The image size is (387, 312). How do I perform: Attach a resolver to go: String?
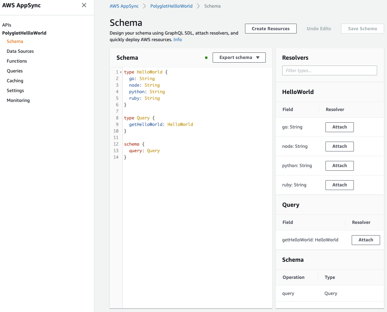[x=339, y=127]
